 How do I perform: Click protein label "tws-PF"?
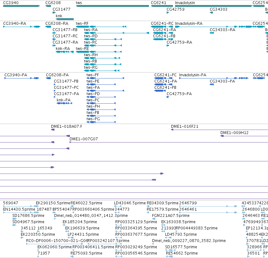(93, 75)
